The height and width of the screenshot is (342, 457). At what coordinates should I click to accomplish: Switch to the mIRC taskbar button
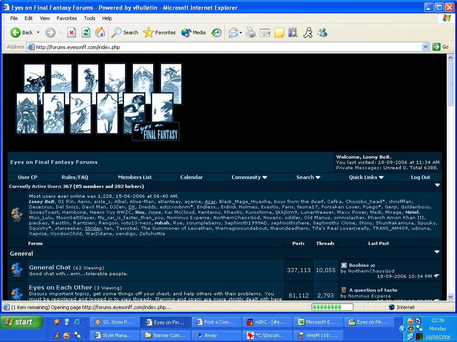(268, 322)
